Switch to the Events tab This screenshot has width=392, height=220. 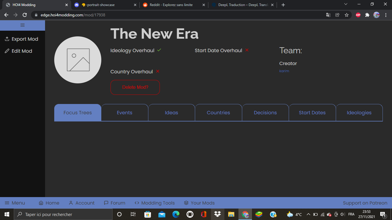click(x=125, y=113)
